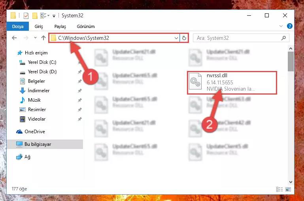Click the vertical scrollbar thumb
304x201 pixels.
coord(291,61)
